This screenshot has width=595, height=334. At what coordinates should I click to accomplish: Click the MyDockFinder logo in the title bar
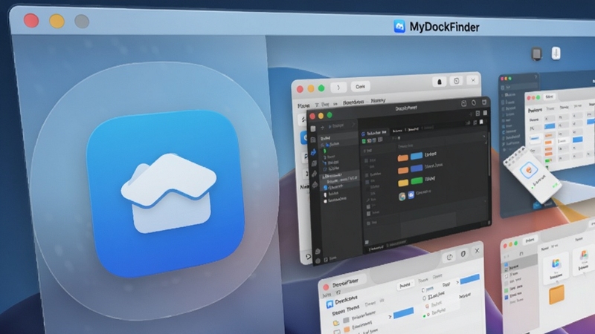[399, 27]
